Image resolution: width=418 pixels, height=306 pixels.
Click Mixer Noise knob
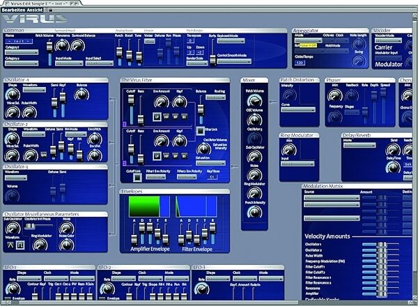click(x=254, y=175)
